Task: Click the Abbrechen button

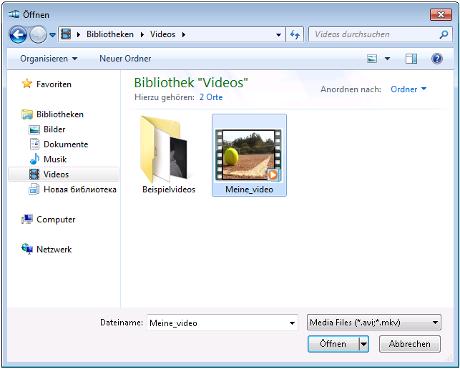Action: [x=409, y=344]
